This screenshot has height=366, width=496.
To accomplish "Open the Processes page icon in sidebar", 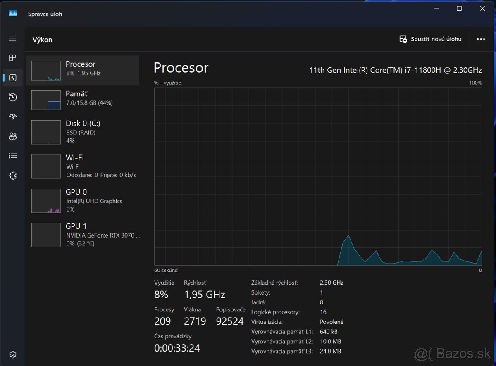I will (12, 58).
